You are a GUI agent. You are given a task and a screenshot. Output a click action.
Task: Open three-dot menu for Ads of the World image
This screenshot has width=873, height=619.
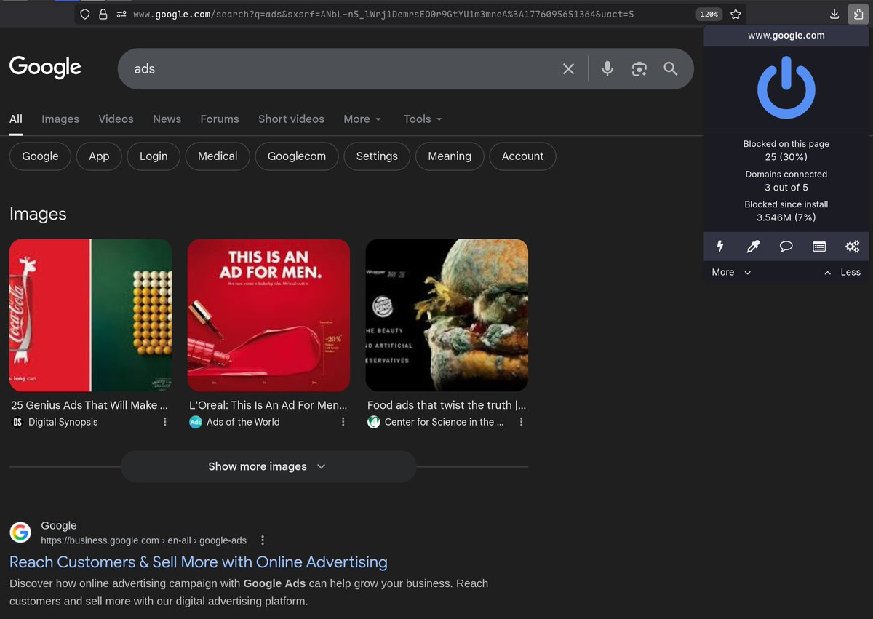pyautogui.click(x=343, y=422)
